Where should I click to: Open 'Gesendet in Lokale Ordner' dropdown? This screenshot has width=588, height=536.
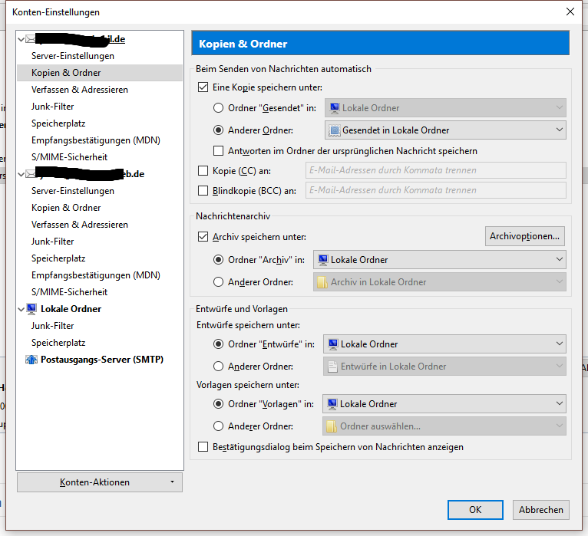click(445, 130)
